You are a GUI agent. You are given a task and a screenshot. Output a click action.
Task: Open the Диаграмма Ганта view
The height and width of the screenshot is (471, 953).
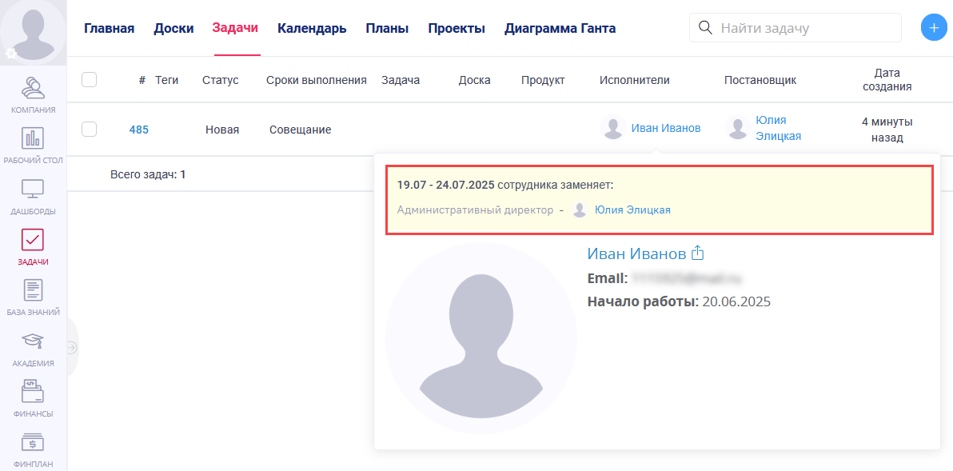pyautogui.click(x=559, y=27)
